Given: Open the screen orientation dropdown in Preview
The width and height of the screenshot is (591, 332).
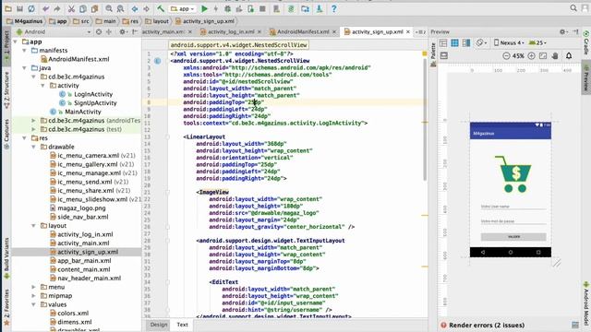Looking at the screenshot, I should [481, 43].
